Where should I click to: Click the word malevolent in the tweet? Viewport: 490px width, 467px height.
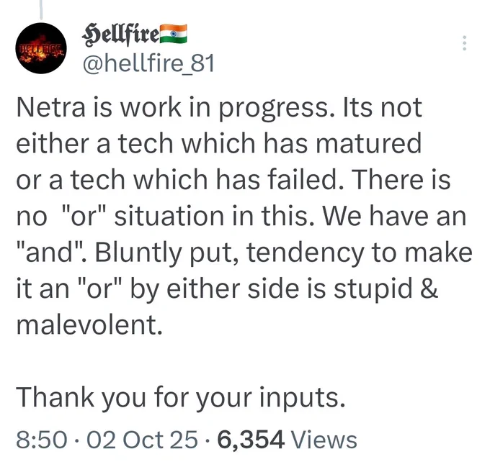89,325
